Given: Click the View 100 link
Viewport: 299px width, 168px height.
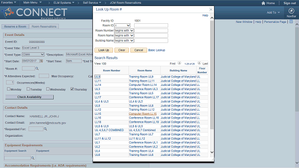Looking at the screenshot, I should click(x=100, y=63).
